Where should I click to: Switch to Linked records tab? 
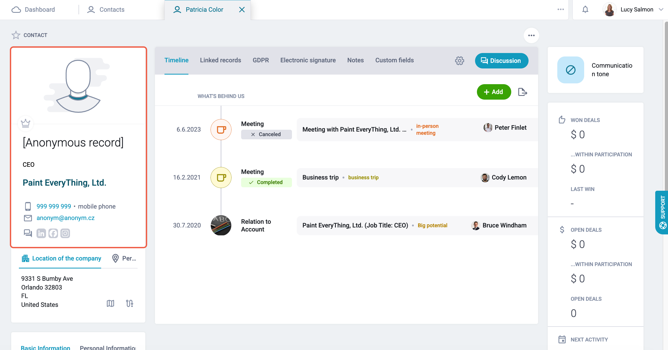tap(221, 60)
